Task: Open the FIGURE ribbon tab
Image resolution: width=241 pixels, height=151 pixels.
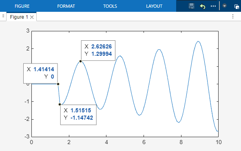Action: pyautogui.click(x=22, y=6)
